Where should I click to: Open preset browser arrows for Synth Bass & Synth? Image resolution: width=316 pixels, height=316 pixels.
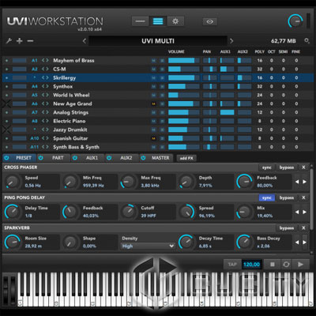pos(45,147)
